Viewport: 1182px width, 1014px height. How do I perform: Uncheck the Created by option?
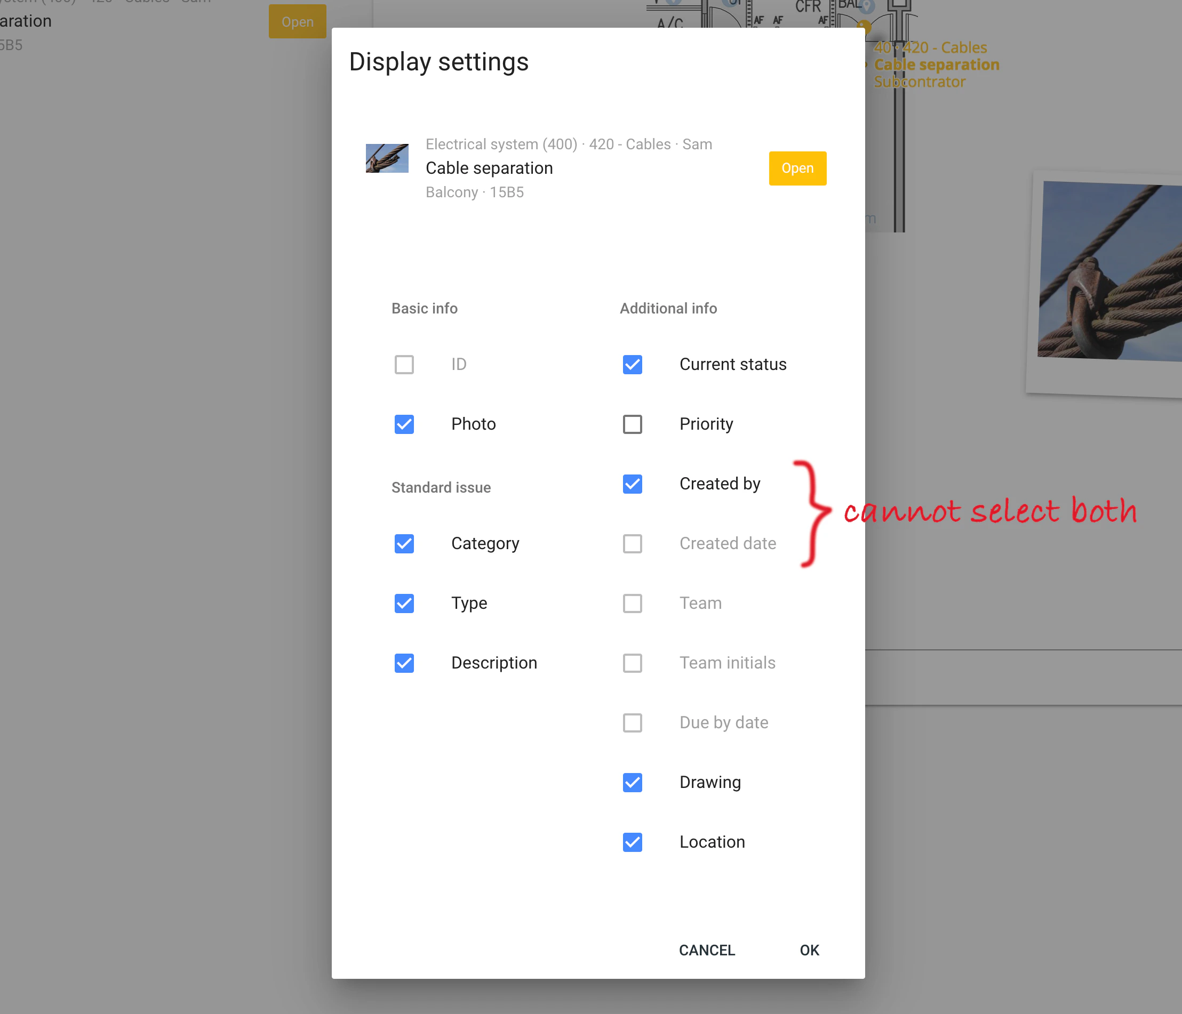(x=632, y=484)
